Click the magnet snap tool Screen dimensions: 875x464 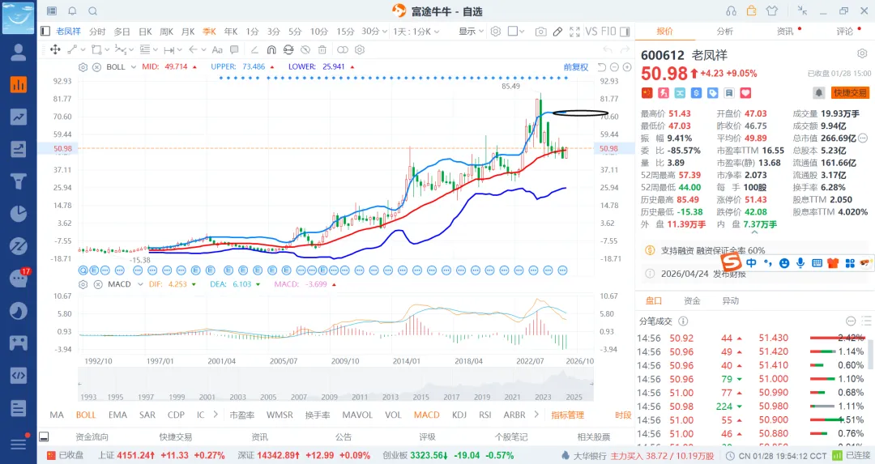271,49
